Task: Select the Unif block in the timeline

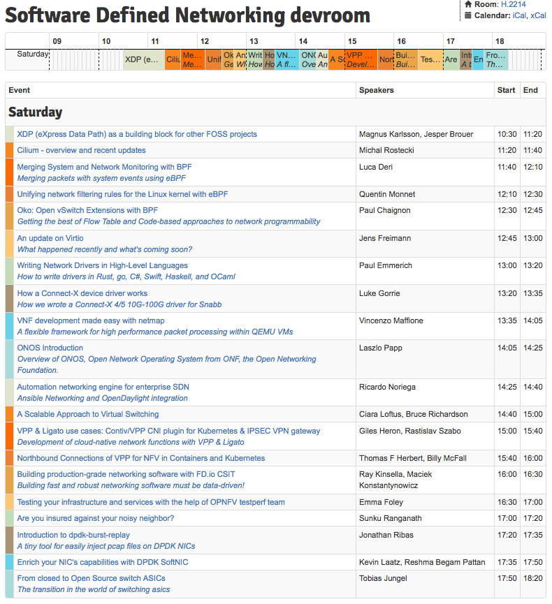Action: 214,60
